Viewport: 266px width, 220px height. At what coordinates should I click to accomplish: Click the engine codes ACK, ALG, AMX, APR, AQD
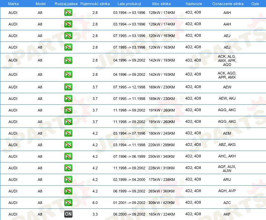click(x=227, y=61)
